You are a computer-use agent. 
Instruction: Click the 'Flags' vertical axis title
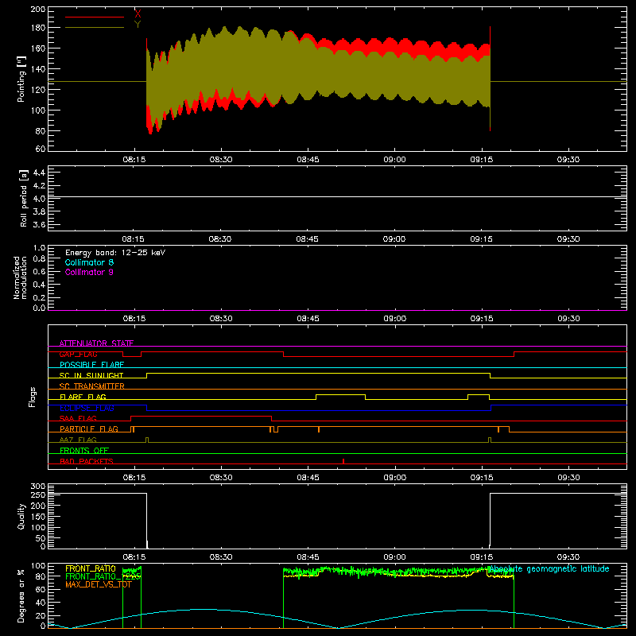point(32,397)
